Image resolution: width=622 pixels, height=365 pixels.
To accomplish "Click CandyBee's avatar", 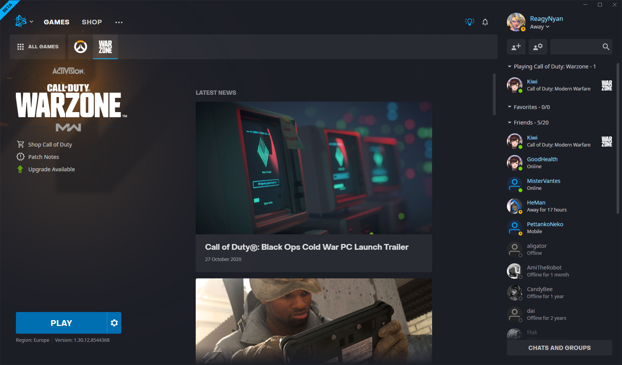I will coord(515,293).
